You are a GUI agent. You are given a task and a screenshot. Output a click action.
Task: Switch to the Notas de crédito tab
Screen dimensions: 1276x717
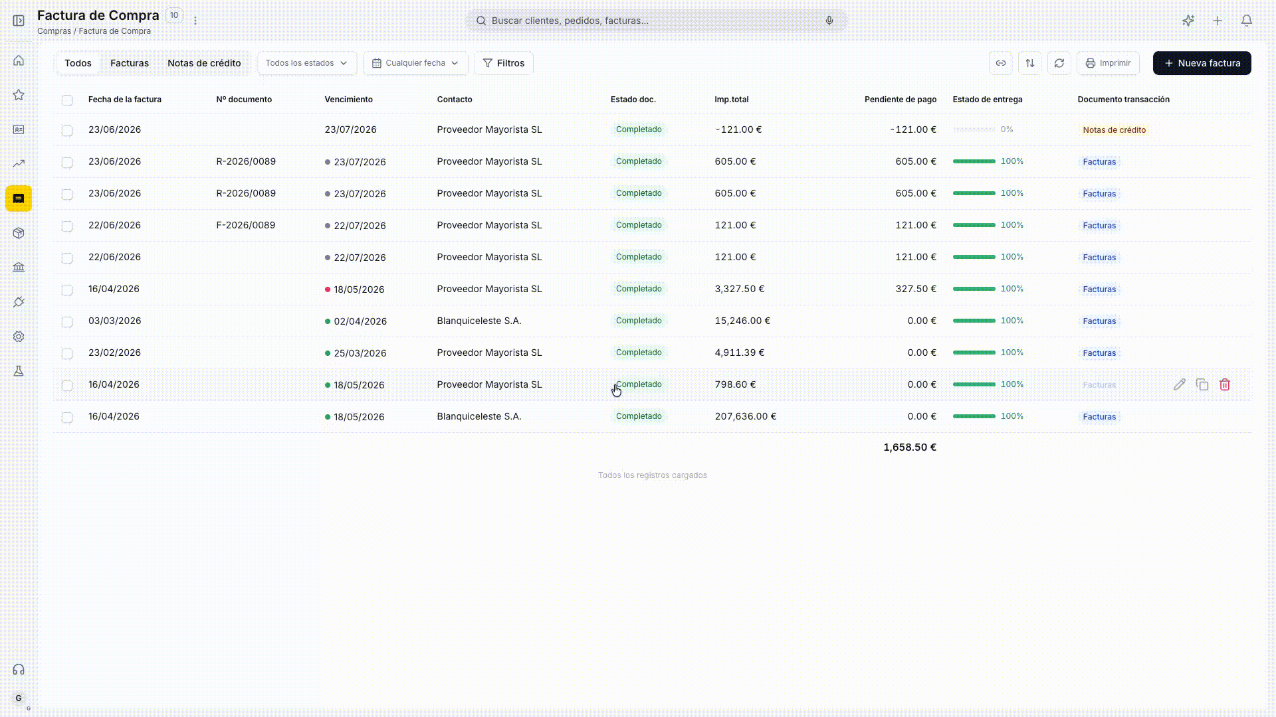pyautogui.click(x=204, y=63)
